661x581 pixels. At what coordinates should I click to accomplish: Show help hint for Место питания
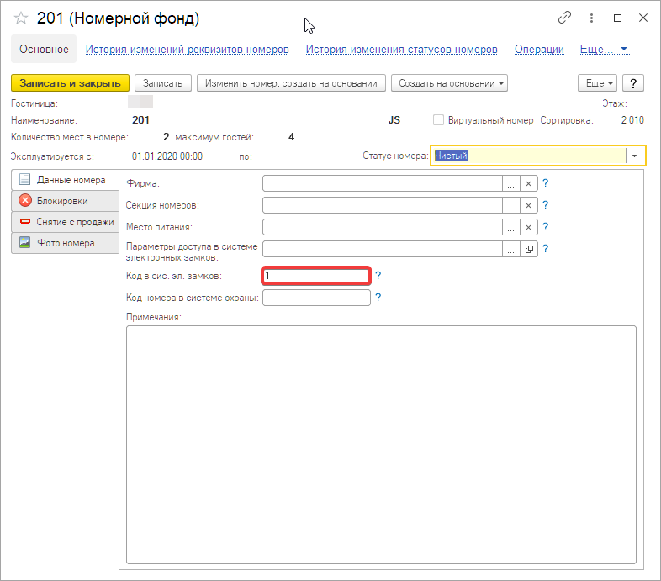pyautogui.click(x=546, y=227)
